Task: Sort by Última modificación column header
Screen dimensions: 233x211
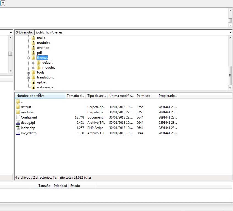Action: pyautogui.click(x=121, y=96)
